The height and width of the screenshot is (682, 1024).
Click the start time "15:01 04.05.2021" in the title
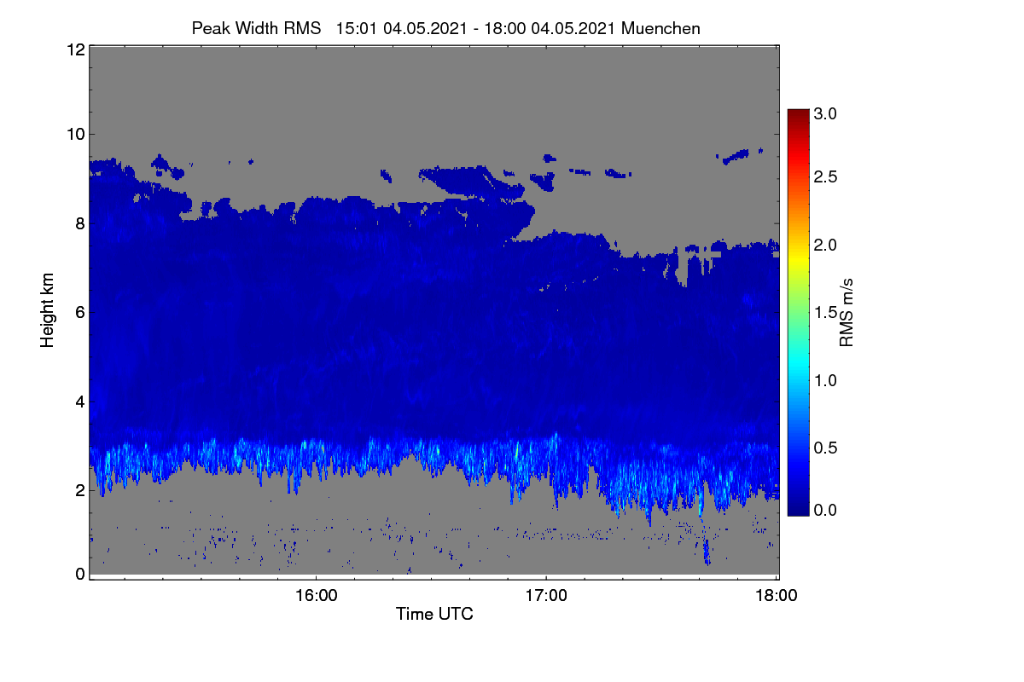401,28
